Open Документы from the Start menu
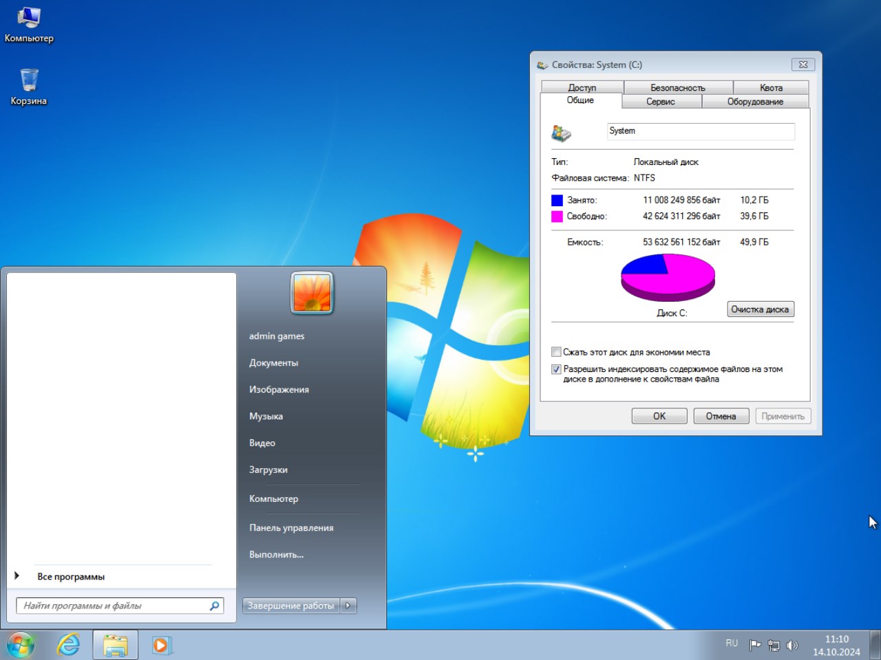 tap(274, 363)
